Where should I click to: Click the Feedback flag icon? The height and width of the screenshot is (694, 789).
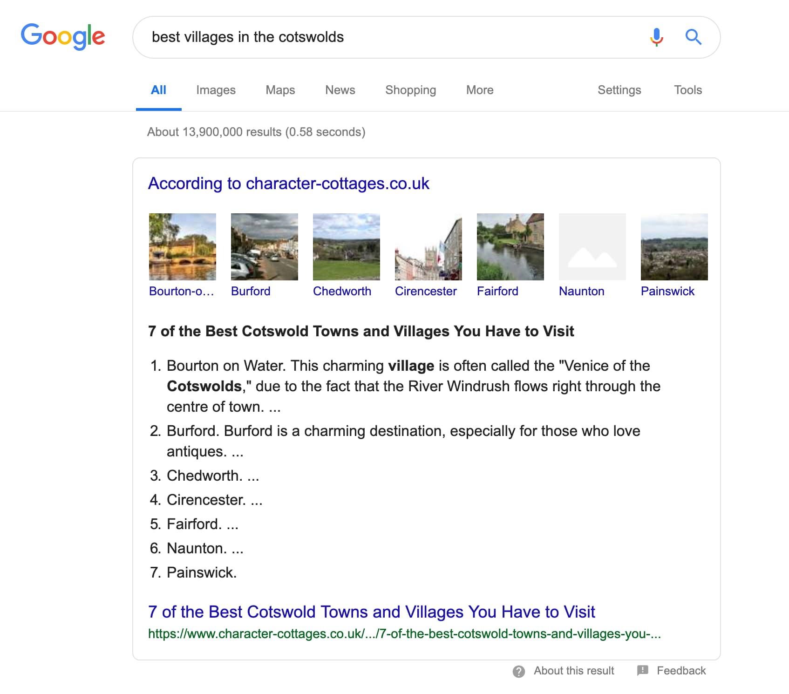641,670
